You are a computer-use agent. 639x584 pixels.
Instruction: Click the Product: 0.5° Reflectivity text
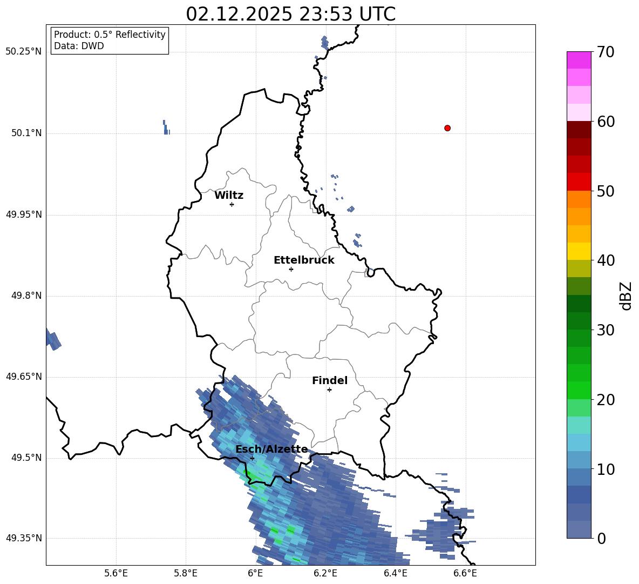click(110, 35)
